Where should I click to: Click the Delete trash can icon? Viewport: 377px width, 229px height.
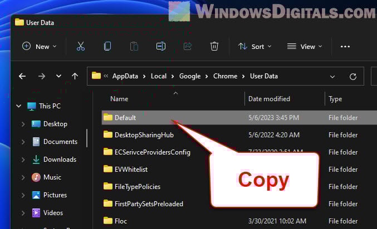214,46
